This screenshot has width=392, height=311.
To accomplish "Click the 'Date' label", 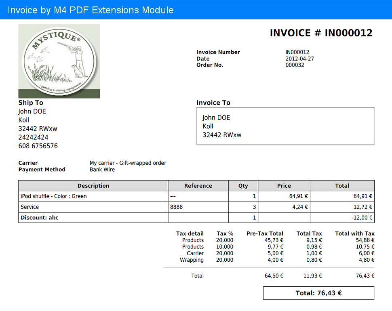I will [203, 59].
